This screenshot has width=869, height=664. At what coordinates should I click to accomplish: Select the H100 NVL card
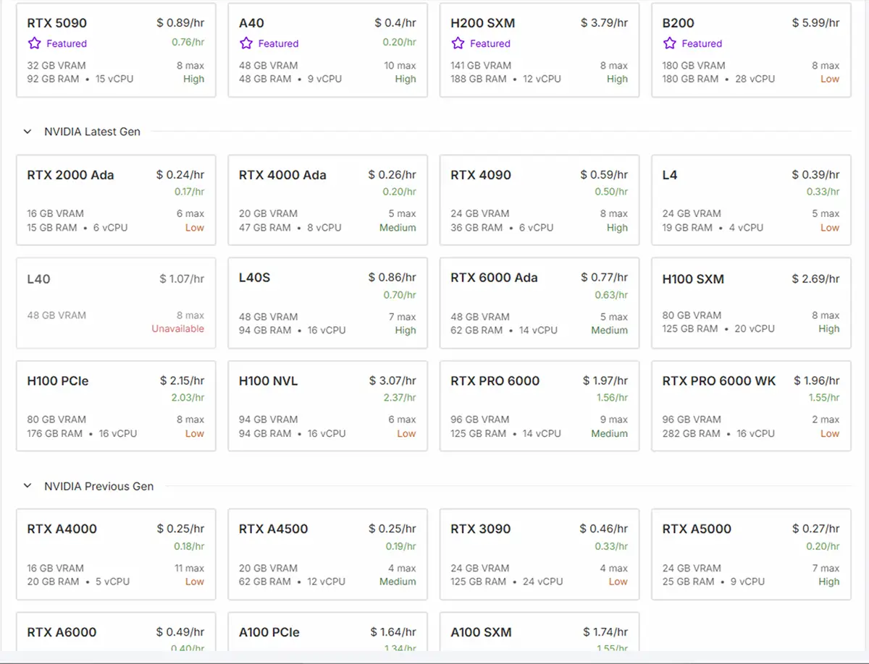tap(327, 406)
